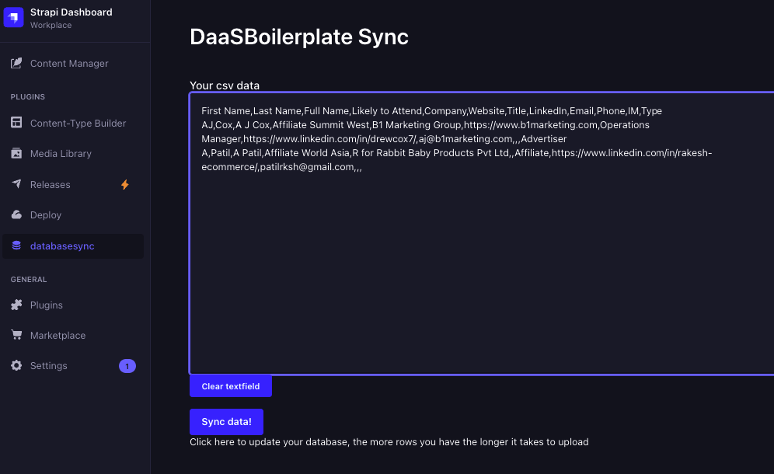Click the orange lightning bolt beside Releases
Image resolution: width=774 pixels, height=474 pixels.
pyautogui.click(x=125, y=185)
